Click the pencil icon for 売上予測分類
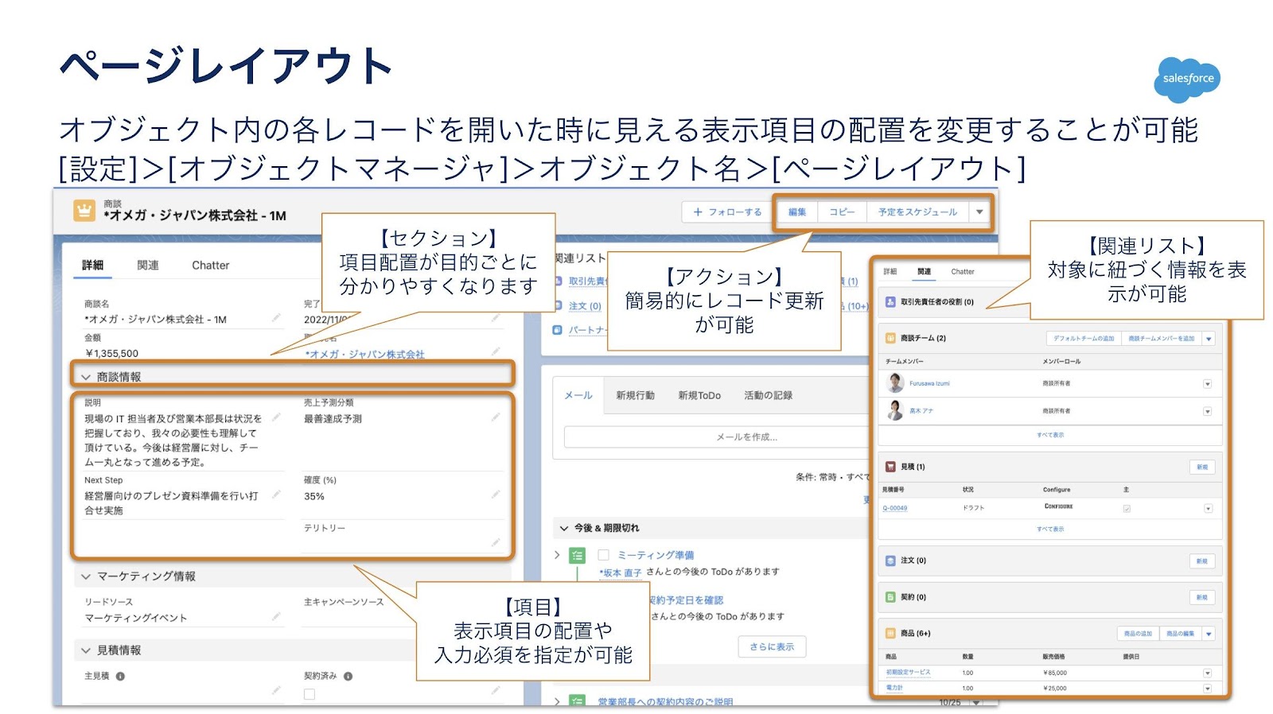Screen dimensions: 1273x714 (x=495, y=417)
